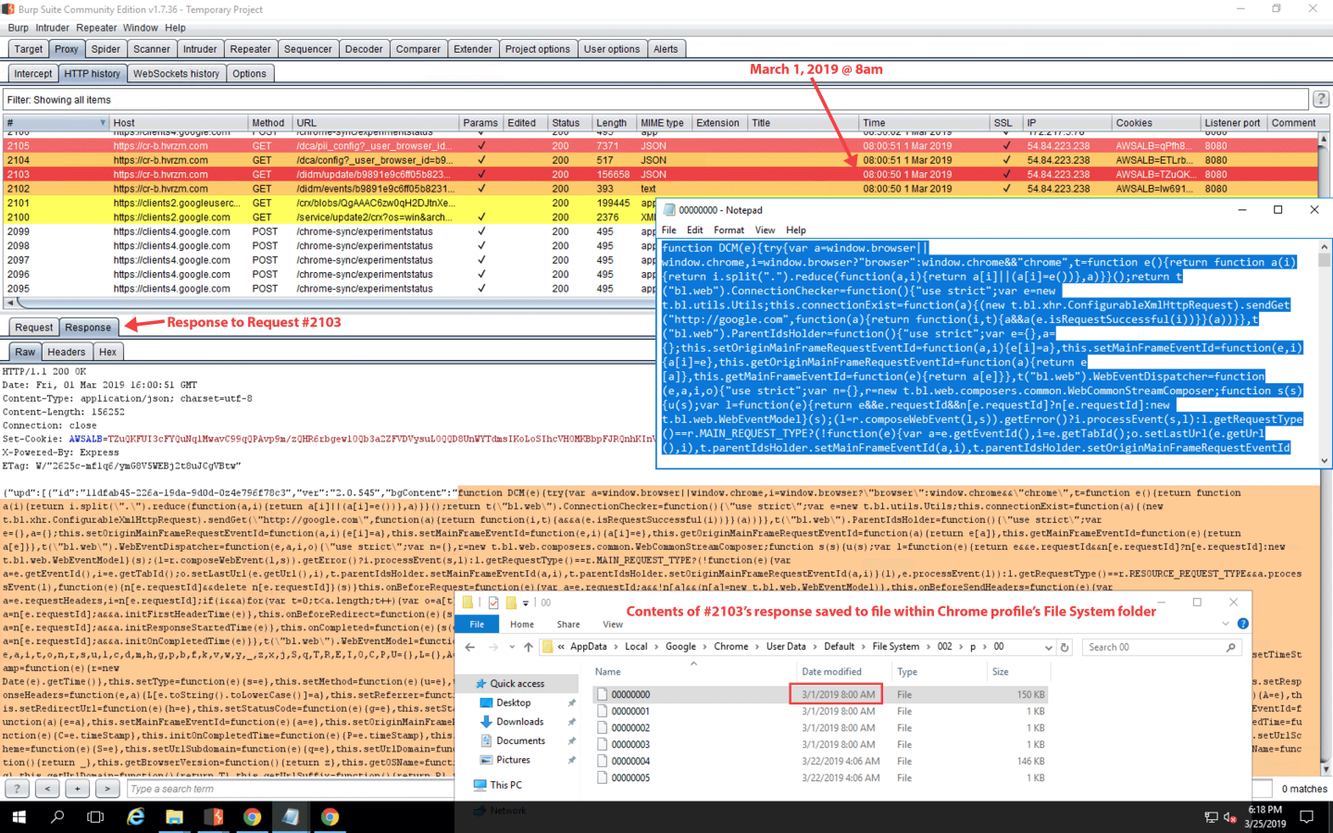Open Burp Suite from the taskbar

213,816
